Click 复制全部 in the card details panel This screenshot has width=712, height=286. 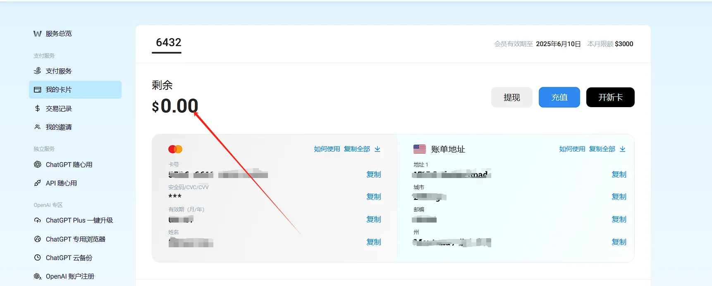click(x=356, y=149)
